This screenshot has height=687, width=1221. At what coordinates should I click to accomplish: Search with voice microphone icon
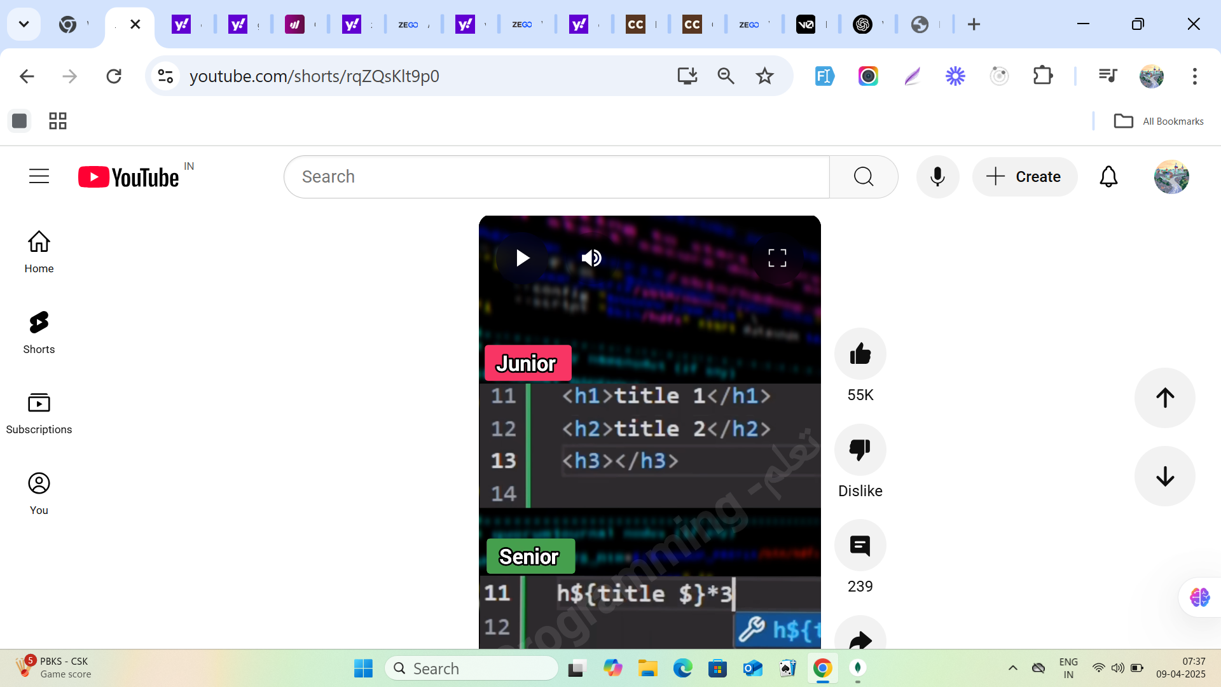(937, 177)
